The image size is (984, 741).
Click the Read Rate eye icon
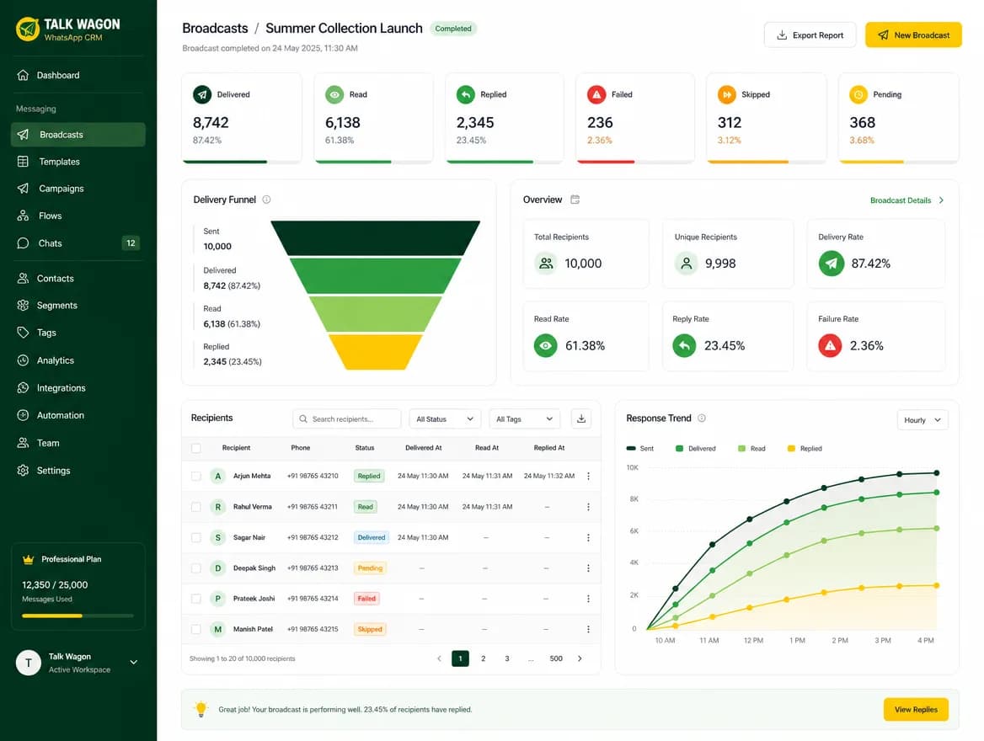pos(545,346)
